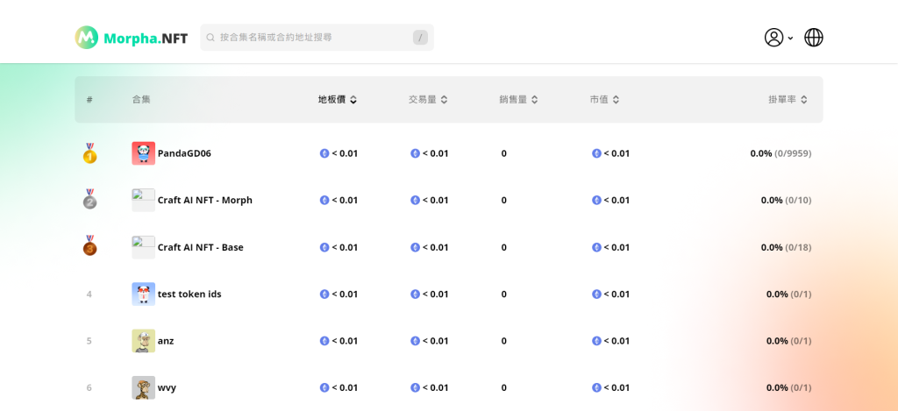The image size is (898, 411).
Task: Sort by 市值 column
Action: coord(604,100)
